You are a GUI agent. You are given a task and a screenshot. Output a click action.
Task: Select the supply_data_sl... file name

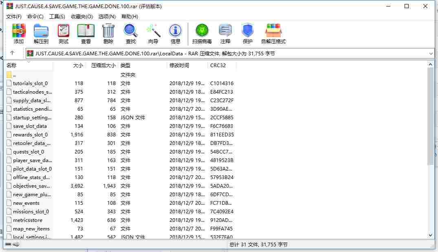(x=31, y=101)
